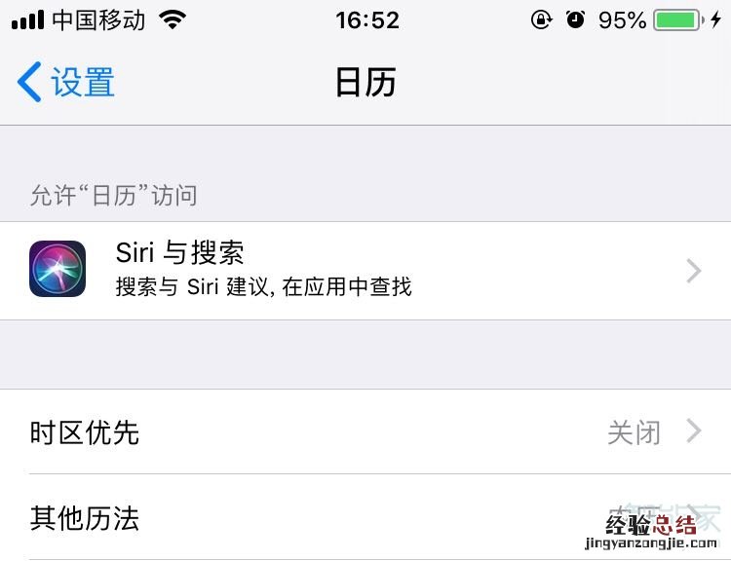Tap the alarm clock status icon
Viewport: 731px width, 561px height.
[x=575, y=19]
